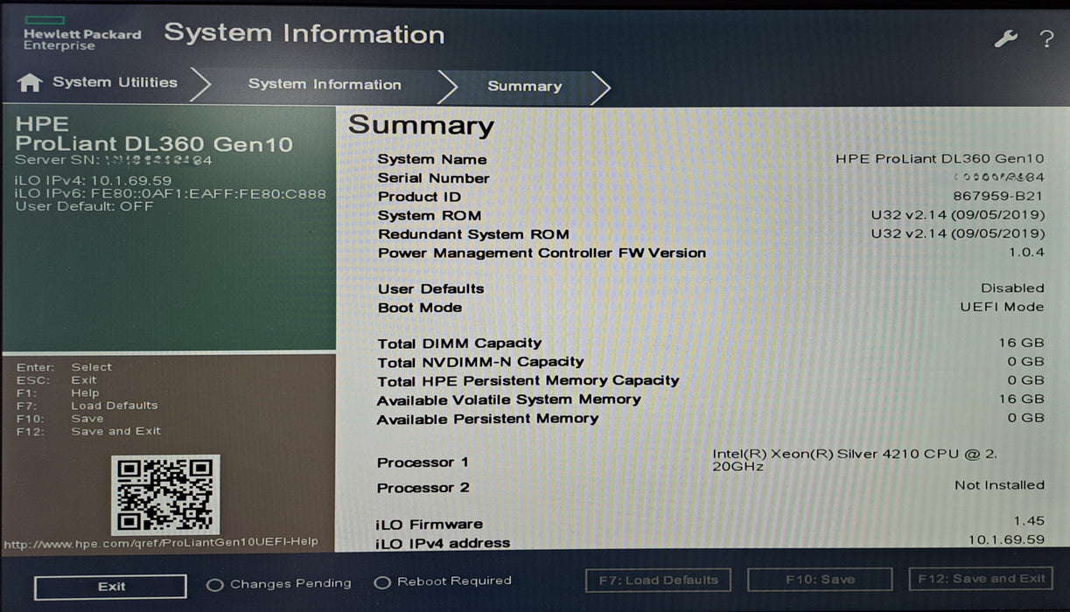Select HPE ProLiant DL360 Gen10 system name value
This screenshot has width=1070, height=612.
click(940, 159)
